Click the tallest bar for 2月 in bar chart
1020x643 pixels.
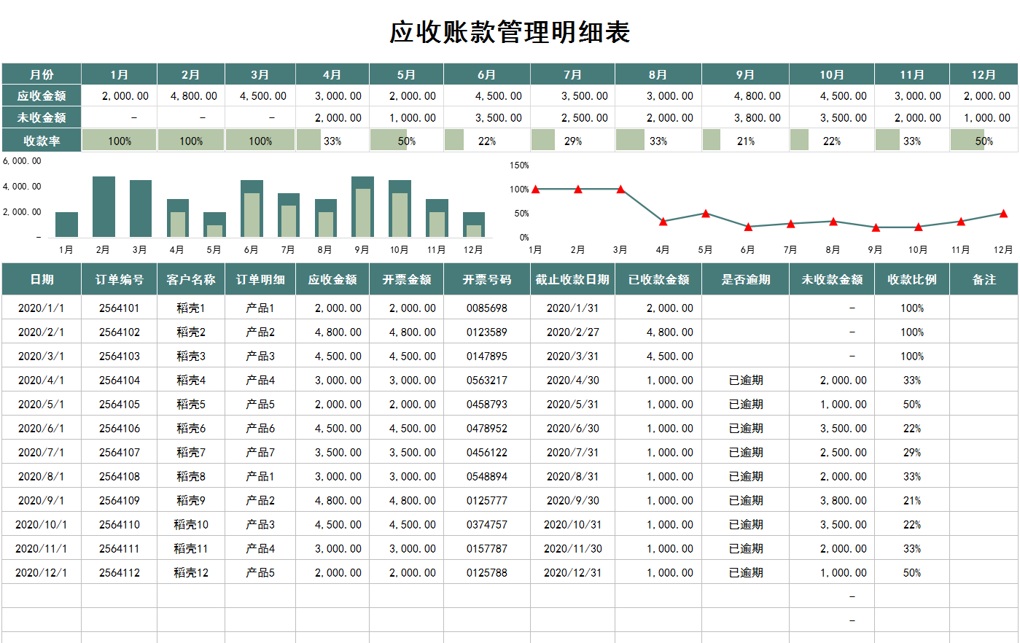(104, 205)
